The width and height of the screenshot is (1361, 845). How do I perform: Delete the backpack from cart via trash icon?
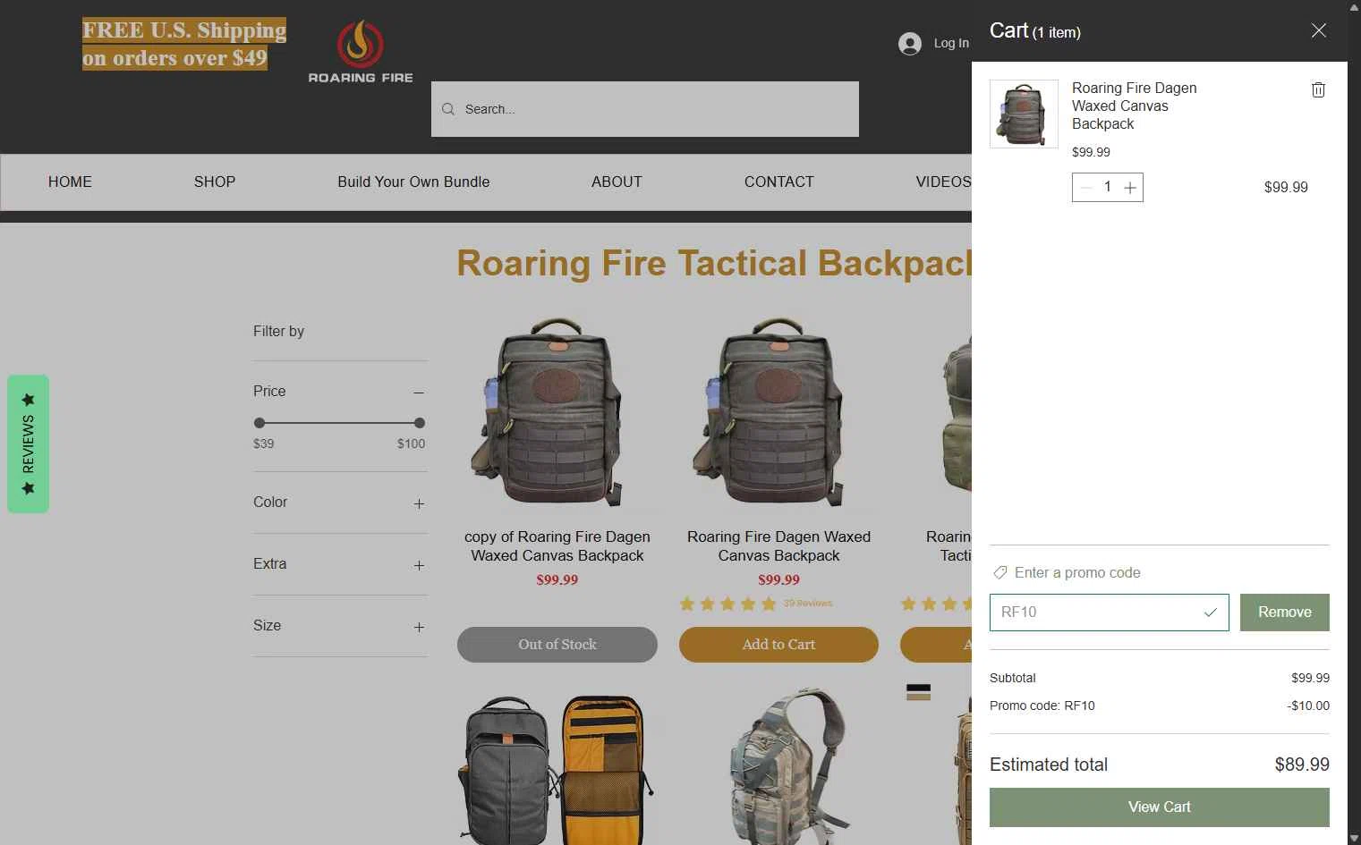pyautogui.click(x=1318, y=89)
